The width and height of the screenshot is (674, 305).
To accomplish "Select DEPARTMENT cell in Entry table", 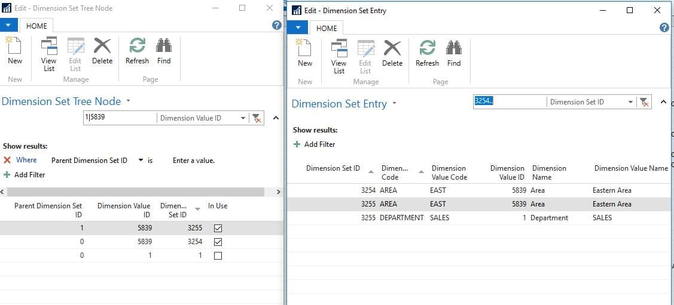I will (x=402, y=218).
